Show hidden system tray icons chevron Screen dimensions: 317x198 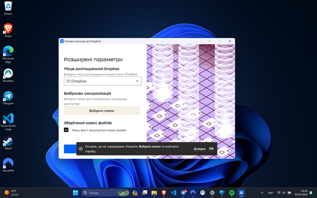[262, 192]
